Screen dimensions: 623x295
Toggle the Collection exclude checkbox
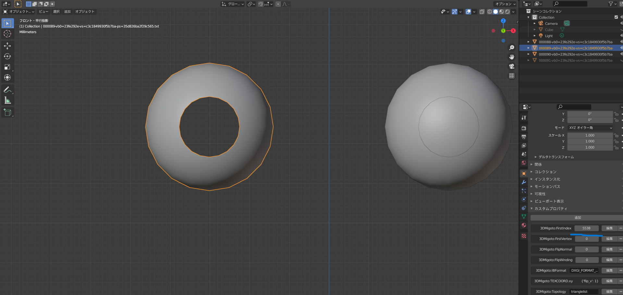[x=616, y=17]
